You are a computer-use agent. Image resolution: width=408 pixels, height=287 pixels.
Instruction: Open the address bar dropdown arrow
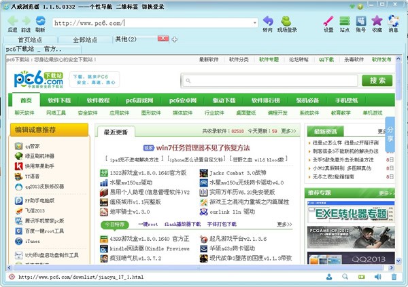tap(255, 23)
